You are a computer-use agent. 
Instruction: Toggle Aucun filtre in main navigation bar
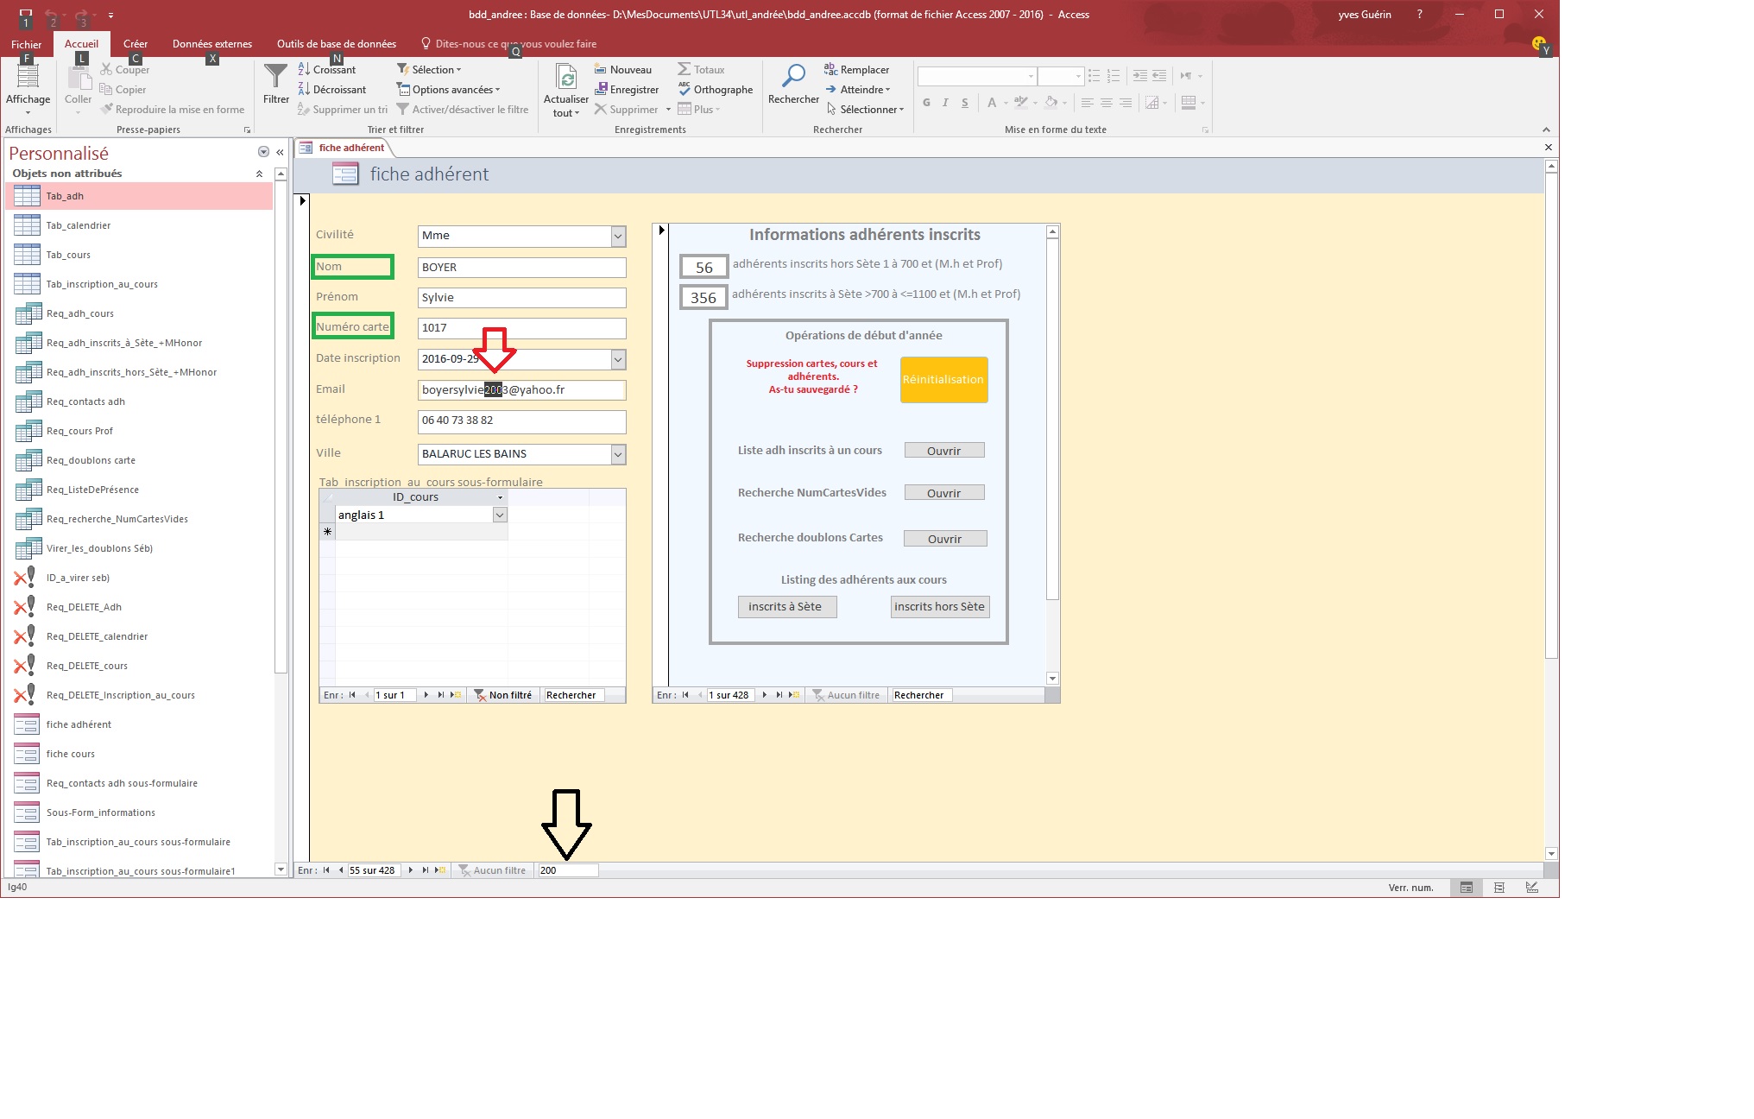click(x=491, y=870)
